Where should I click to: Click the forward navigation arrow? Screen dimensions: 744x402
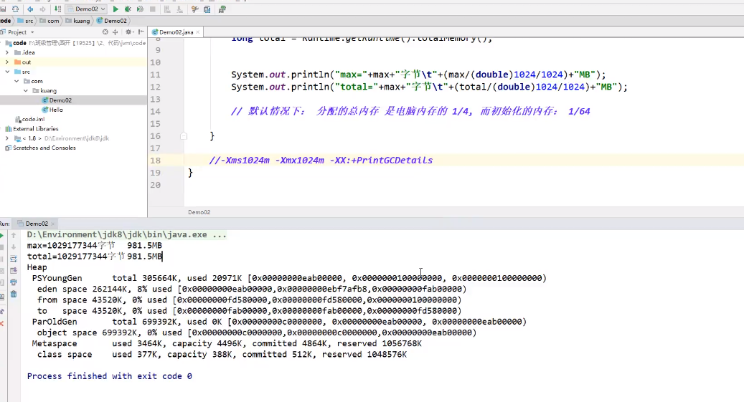point(43,9)
